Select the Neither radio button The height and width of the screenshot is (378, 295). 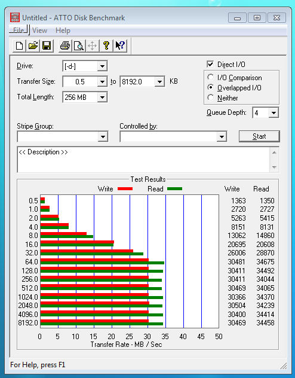pyautogui.click(x=211, y=97)
